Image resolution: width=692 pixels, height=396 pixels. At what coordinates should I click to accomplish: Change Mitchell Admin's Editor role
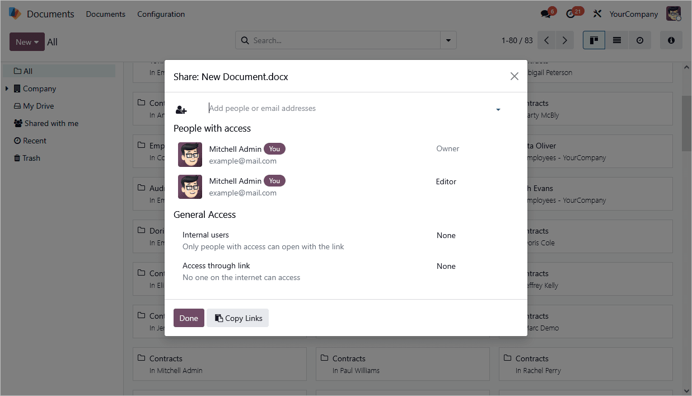pos(446,181)
